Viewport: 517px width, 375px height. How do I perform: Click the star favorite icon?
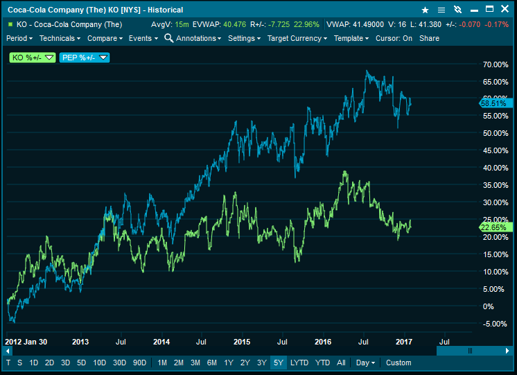[426, 10]
